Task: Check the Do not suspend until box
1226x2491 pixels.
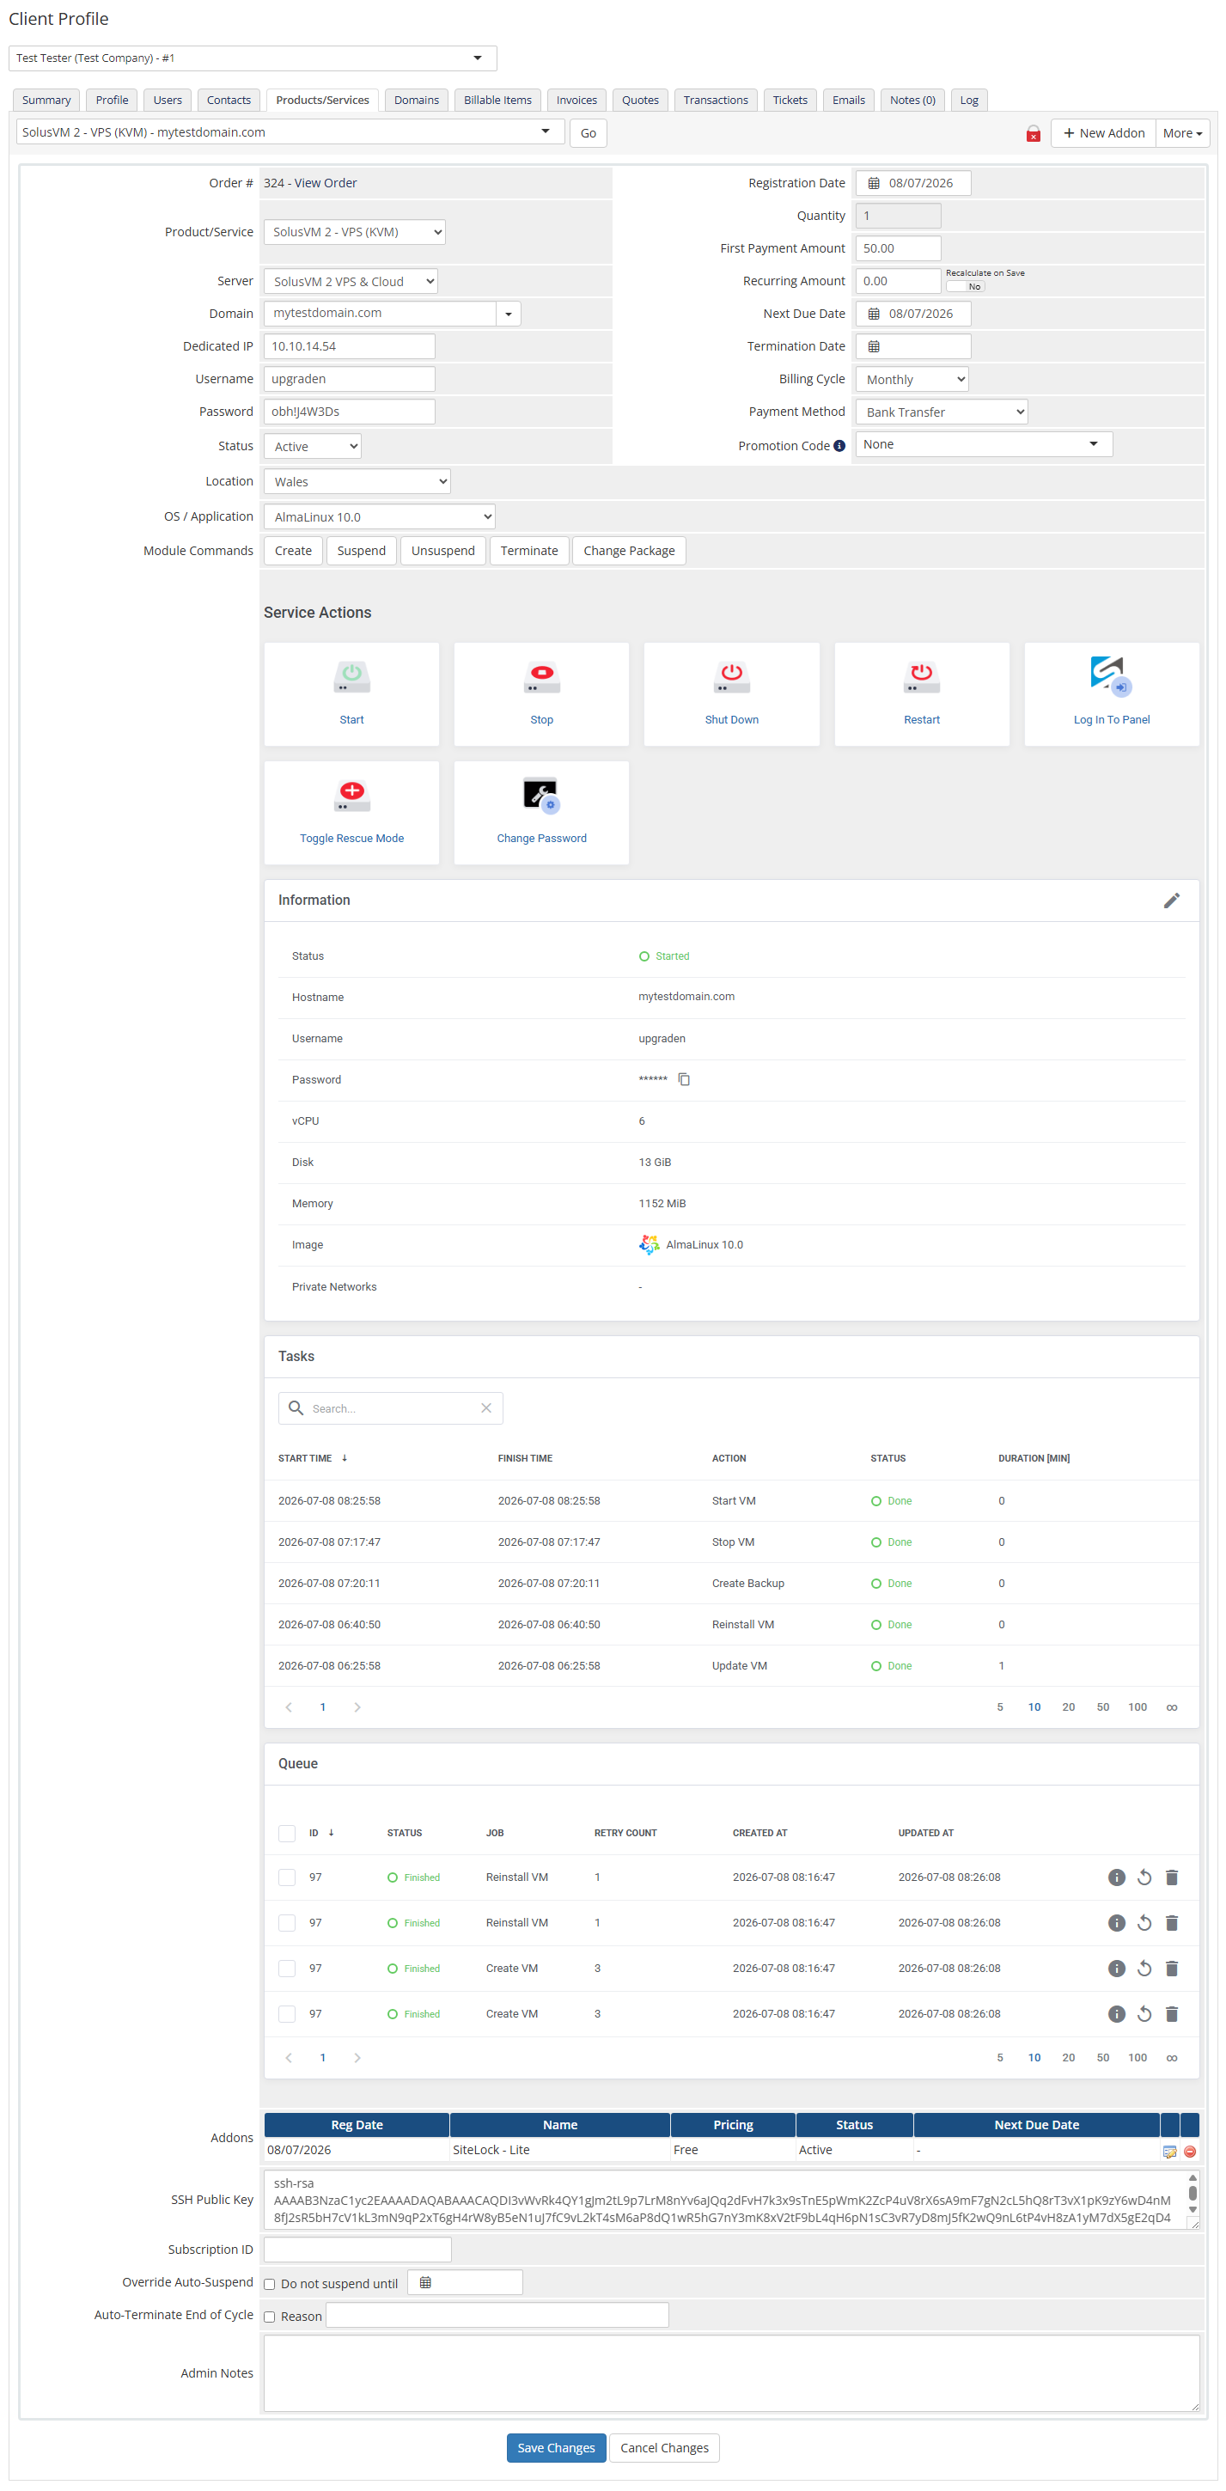Action: click(x=270, y=2284)
